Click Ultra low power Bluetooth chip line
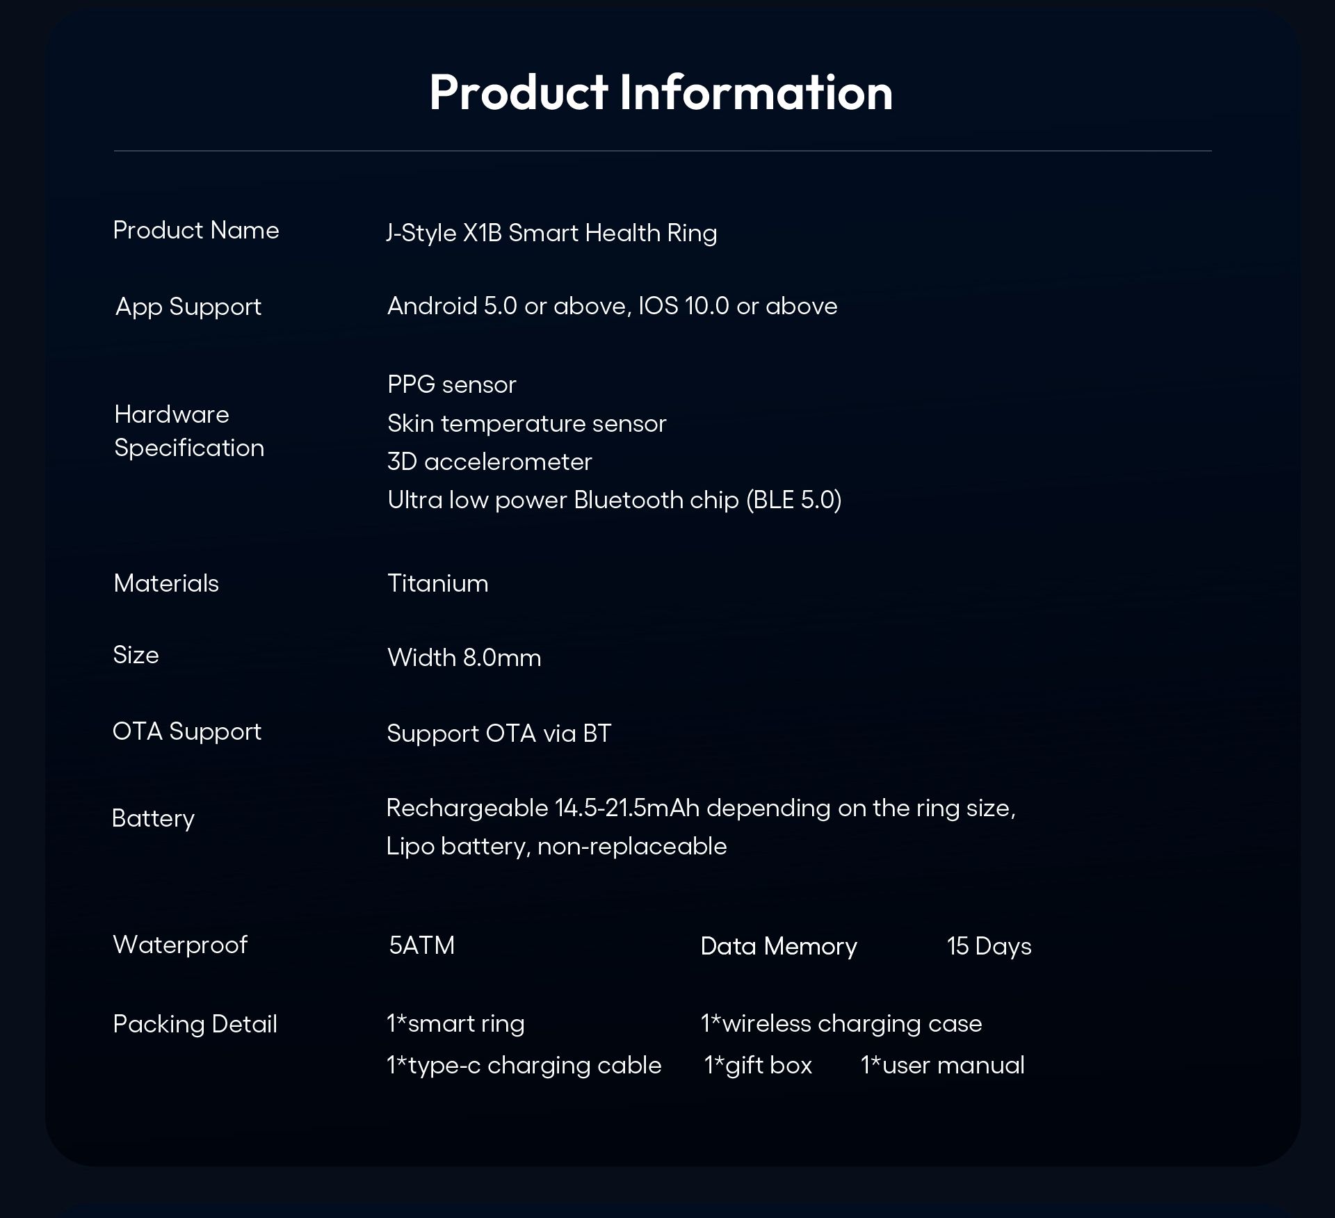The width and height of the screenshot is (1335, 1218). 614,500
